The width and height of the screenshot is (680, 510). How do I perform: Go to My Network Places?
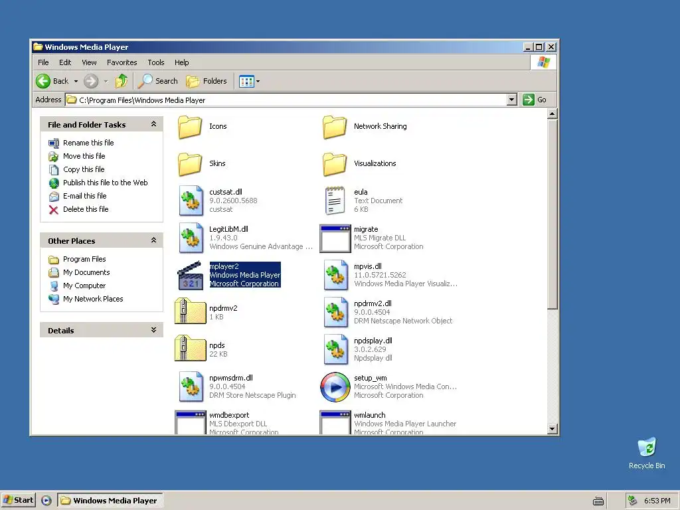click(93, 299)
